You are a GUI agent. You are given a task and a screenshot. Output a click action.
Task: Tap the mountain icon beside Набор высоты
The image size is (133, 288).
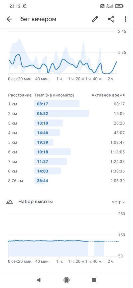[9, 202]
